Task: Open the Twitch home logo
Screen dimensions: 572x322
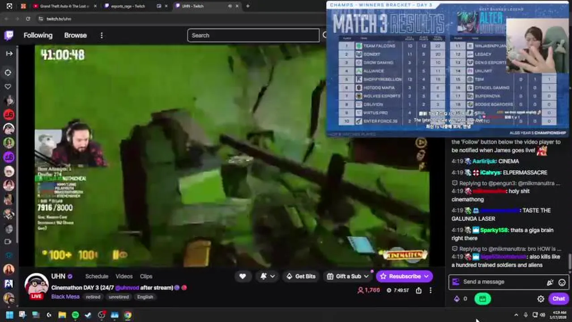Action: pos(9,35)
